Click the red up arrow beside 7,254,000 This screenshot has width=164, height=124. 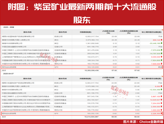161,103
